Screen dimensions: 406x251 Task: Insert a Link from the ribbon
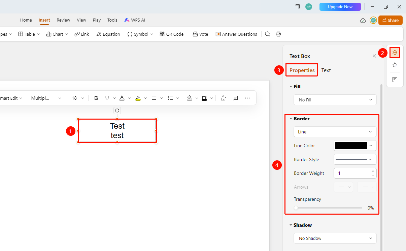click(x=82, y=34)
